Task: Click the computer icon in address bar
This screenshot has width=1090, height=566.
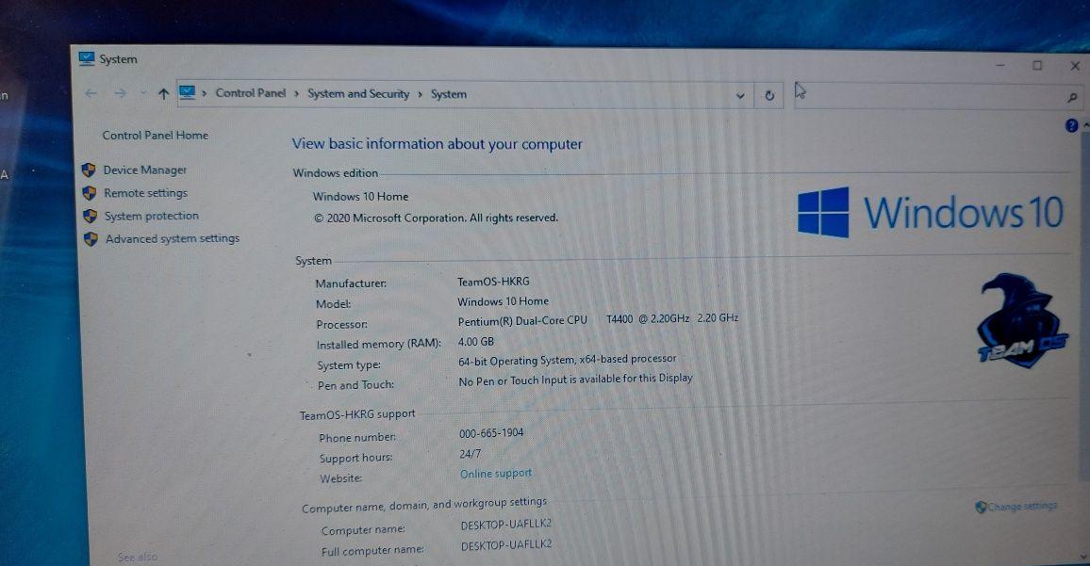Action: (188, 92)
